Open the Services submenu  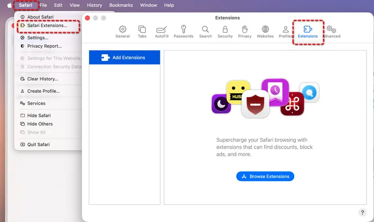(36, 103)
